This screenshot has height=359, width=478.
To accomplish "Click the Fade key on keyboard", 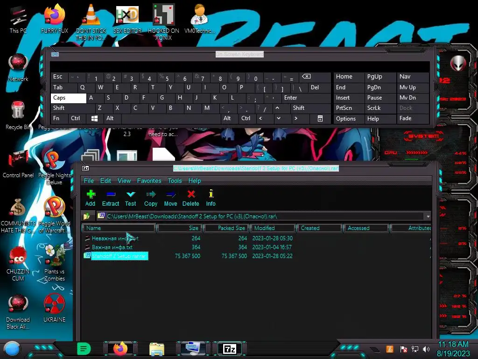I will [x=413, y=118].
